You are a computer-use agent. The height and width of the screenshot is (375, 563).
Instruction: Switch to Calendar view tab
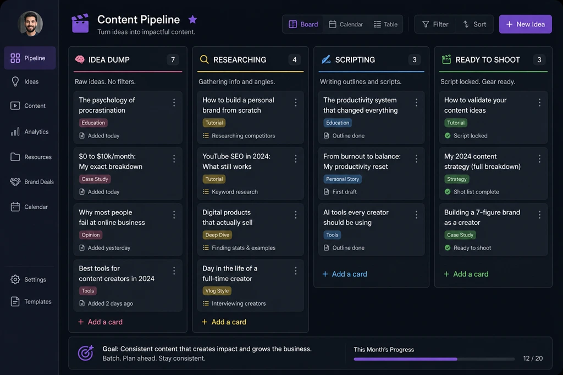346,24
